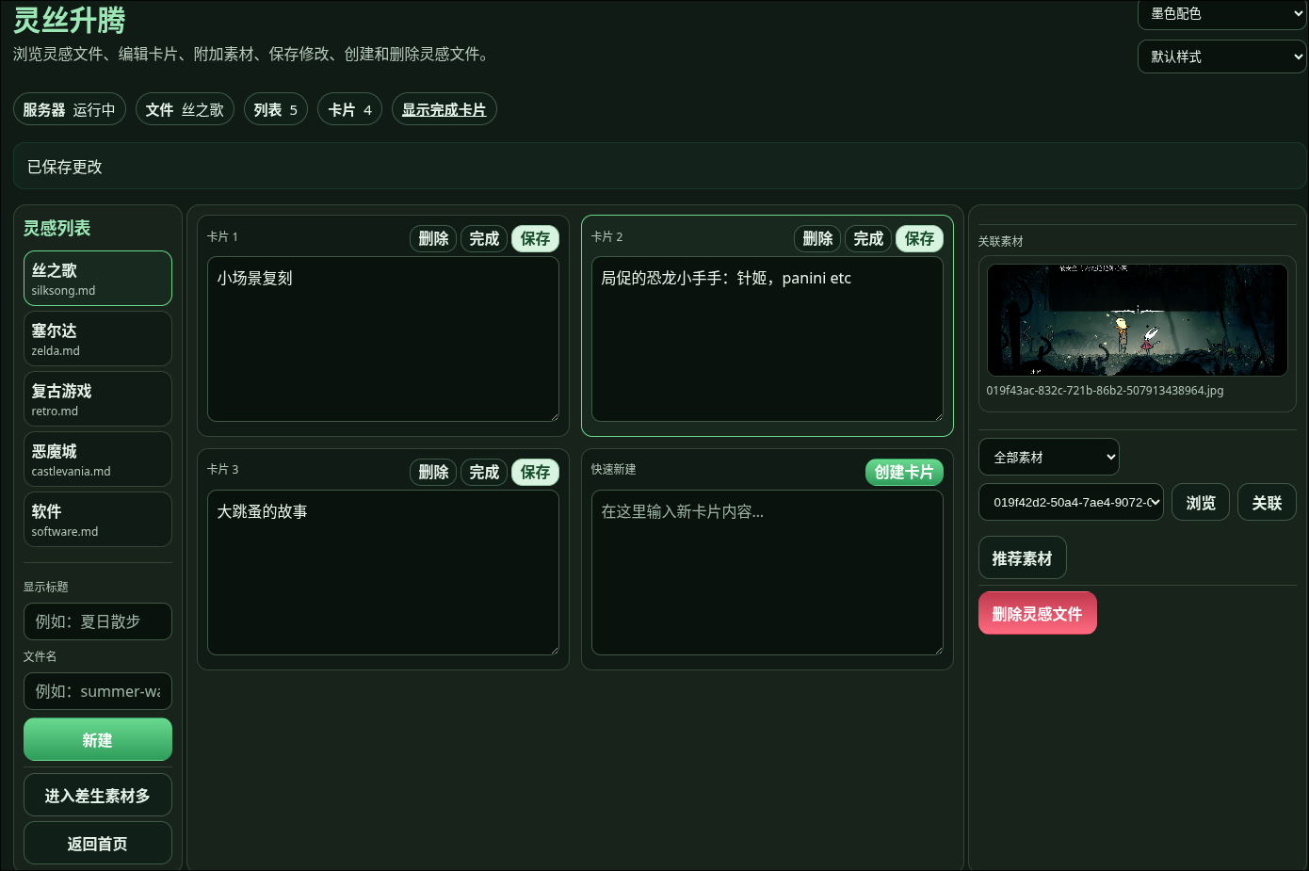
Task: Click the 浏览 browse button
Action: (x=1201, y=502)
